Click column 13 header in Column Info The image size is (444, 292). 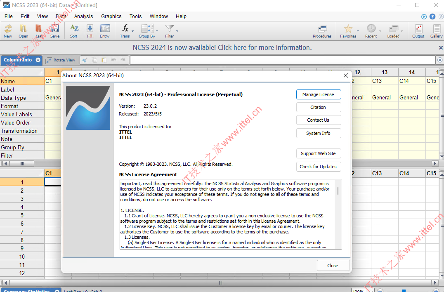point(385,73)
